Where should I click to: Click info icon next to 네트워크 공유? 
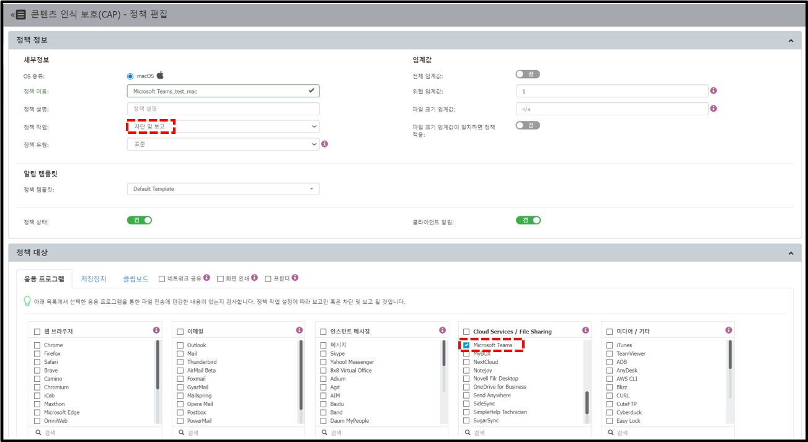pos(206,278)
